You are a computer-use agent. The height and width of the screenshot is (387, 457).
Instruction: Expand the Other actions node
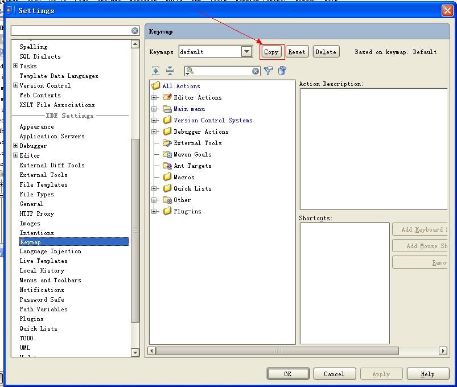(154, 200)
